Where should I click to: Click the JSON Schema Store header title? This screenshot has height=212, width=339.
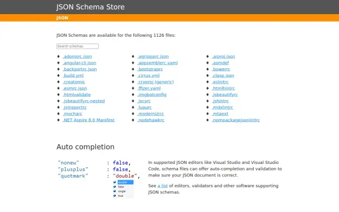pos(90,7)
